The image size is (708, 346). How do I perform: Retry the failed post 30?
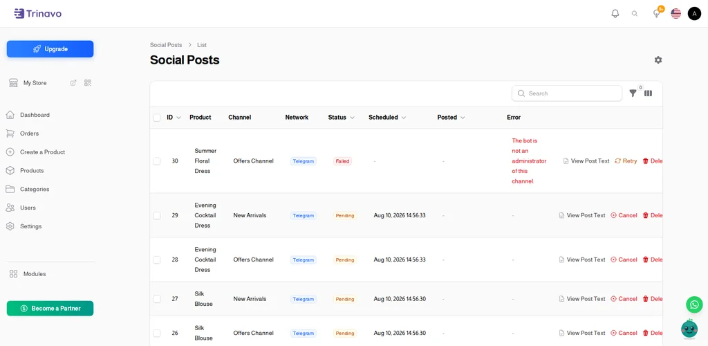(x=626, y=161)
